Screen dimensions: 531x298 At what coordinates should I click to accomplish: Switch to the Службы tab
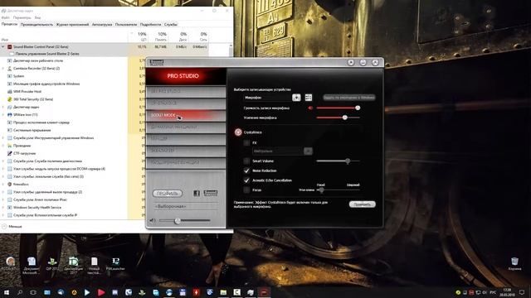pos(171,25)
